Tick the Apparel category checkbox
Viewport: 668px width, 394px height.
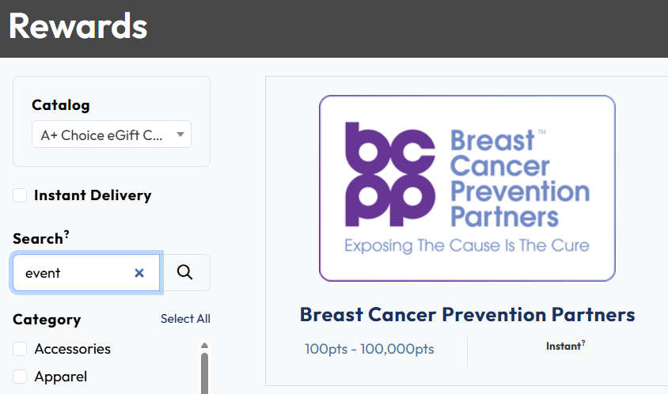[x=20, y=377]
